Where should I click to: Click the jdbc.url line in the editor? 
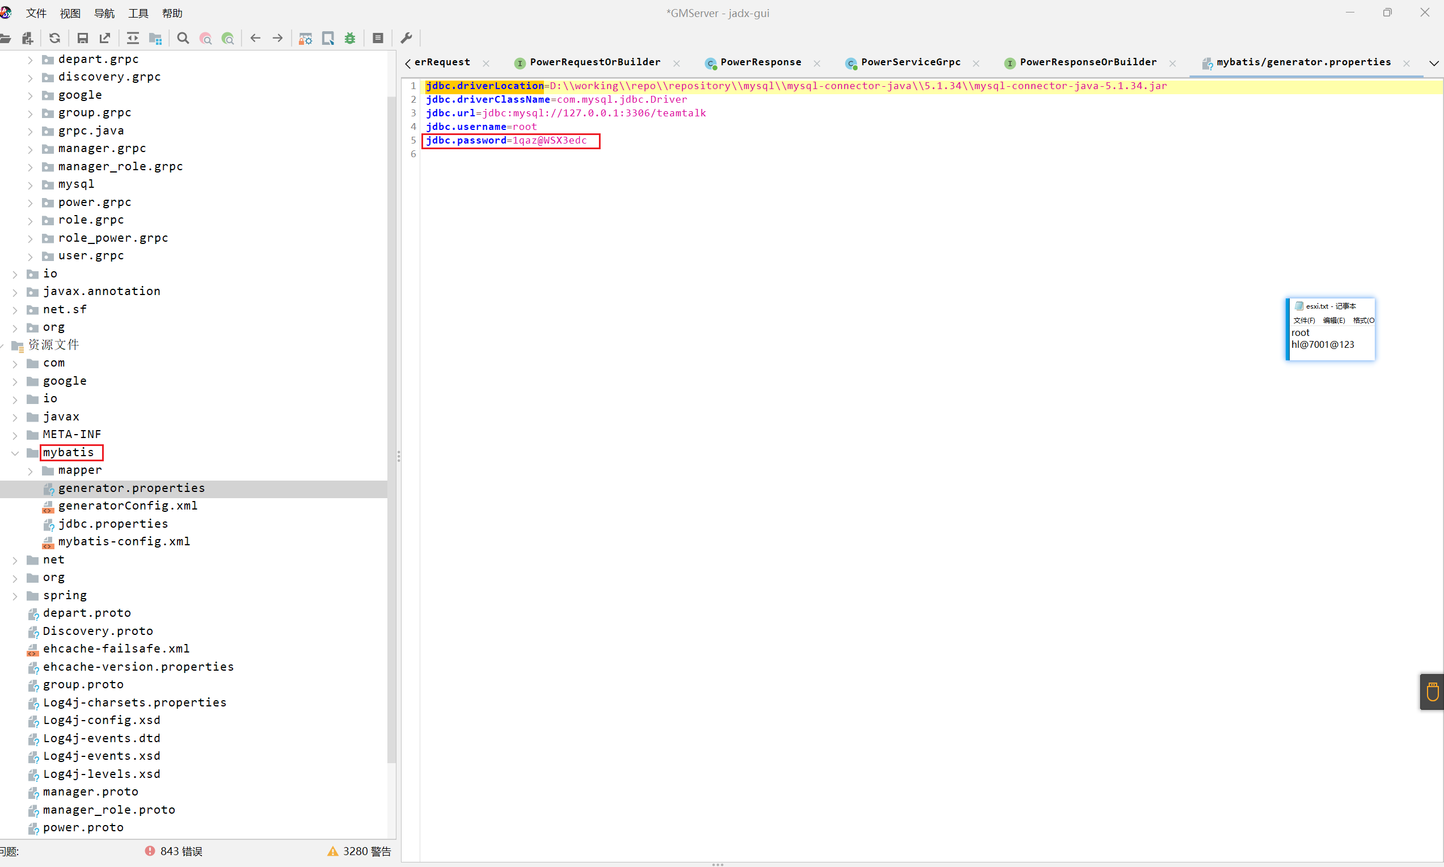(x=566, y=113)
